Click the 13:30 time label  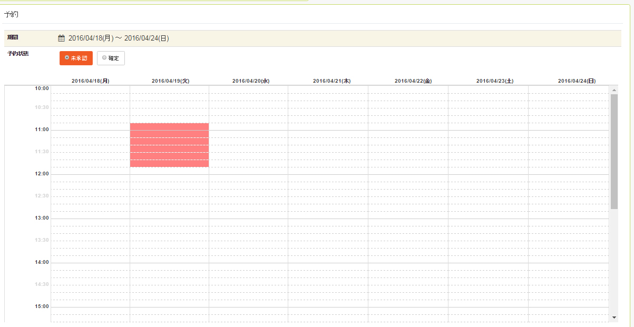[42, 240]
